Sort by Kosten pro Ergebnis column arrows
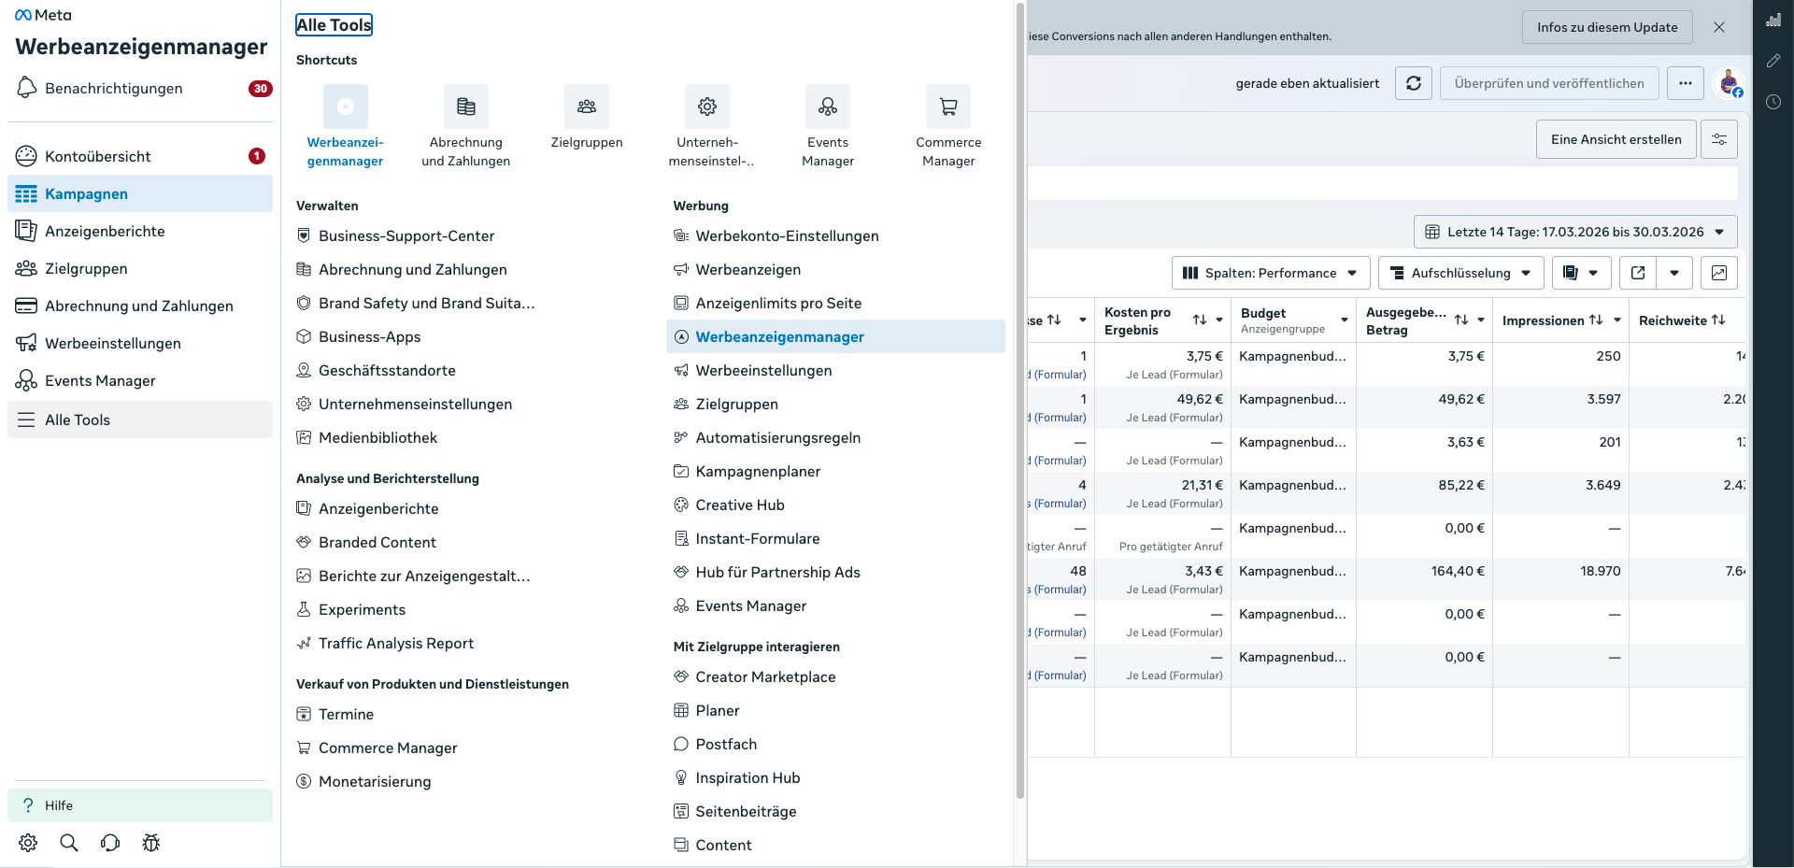 coord(1200,320)
